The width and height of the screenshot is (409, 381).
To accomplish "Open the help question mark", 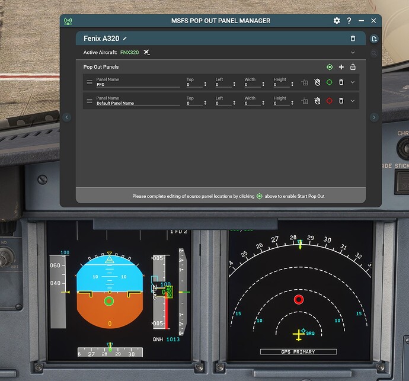I will tap(349, 21).
